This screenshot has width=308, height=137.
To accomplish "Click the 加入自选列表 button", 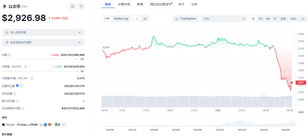I will (x=43, y=32).
